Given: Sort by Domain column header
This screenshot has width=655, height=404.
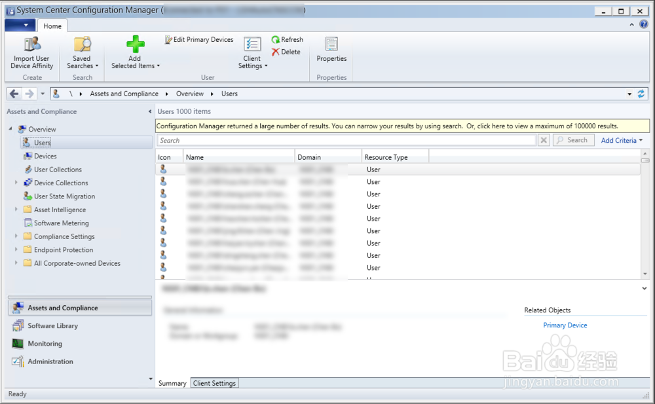Looking at the screenshot, I should click(x=328, y=157).
